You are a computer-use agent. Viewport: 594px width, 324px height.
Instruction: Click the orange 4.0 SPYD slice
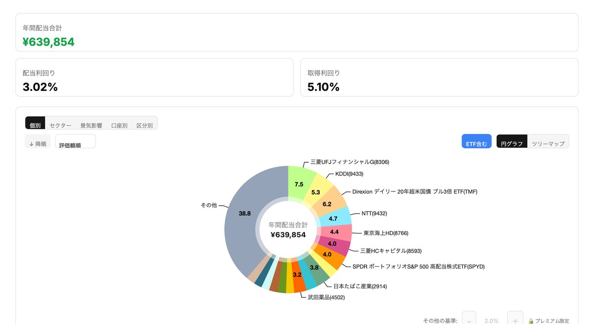327,254
